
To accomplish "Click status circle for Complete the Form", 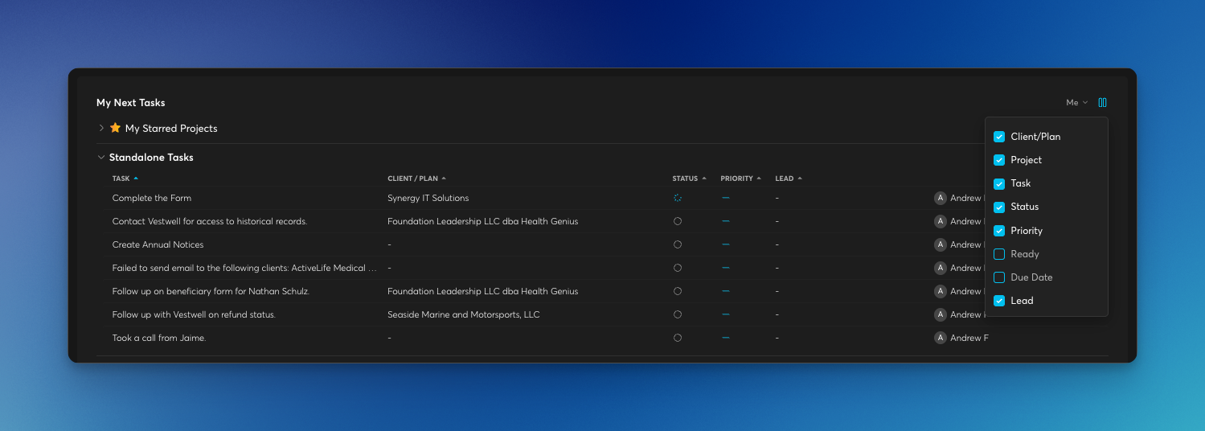I will [x=678, y=198].
